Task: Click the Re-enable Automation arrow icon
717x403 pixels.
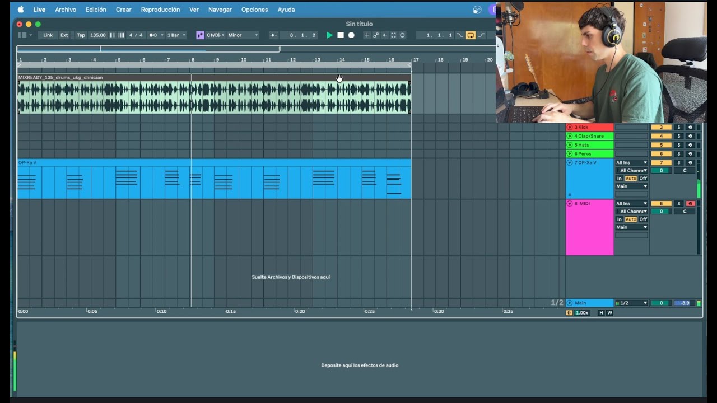Action: (385, 35)
